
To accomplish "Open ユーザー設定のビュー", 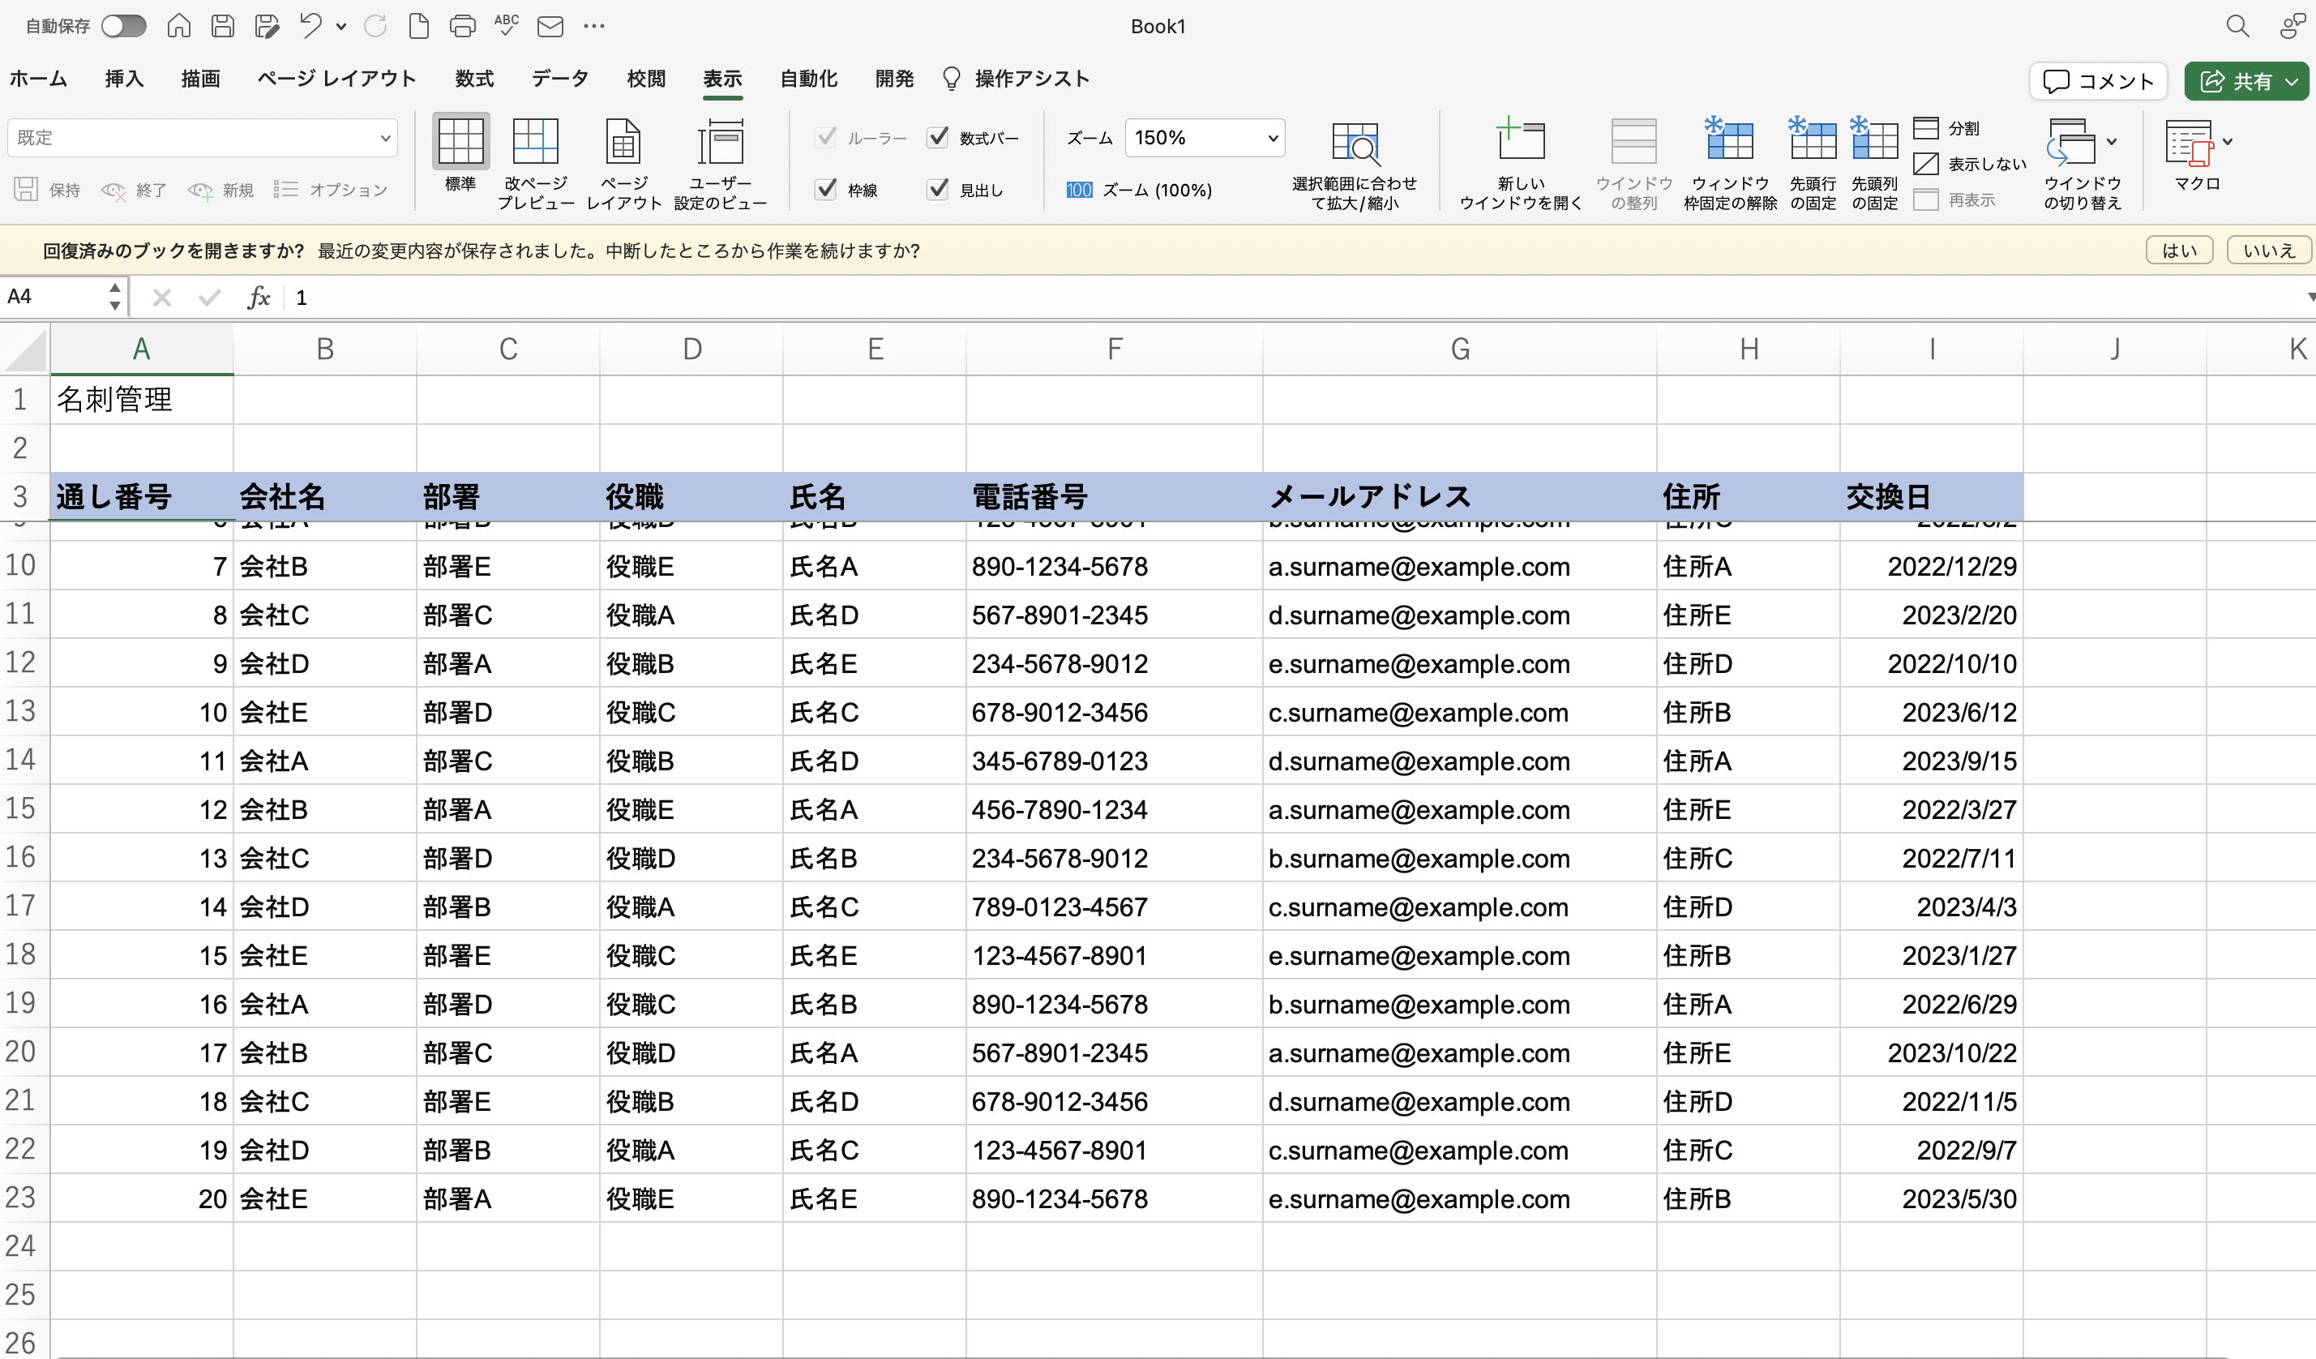I will 721,164.
